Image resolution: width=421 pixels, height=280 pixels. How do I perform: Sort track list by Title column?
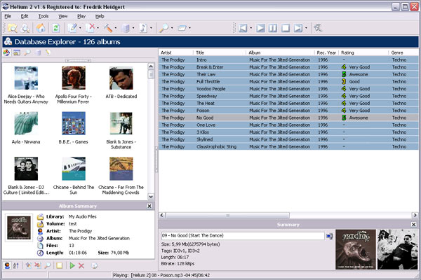point(219,52)
